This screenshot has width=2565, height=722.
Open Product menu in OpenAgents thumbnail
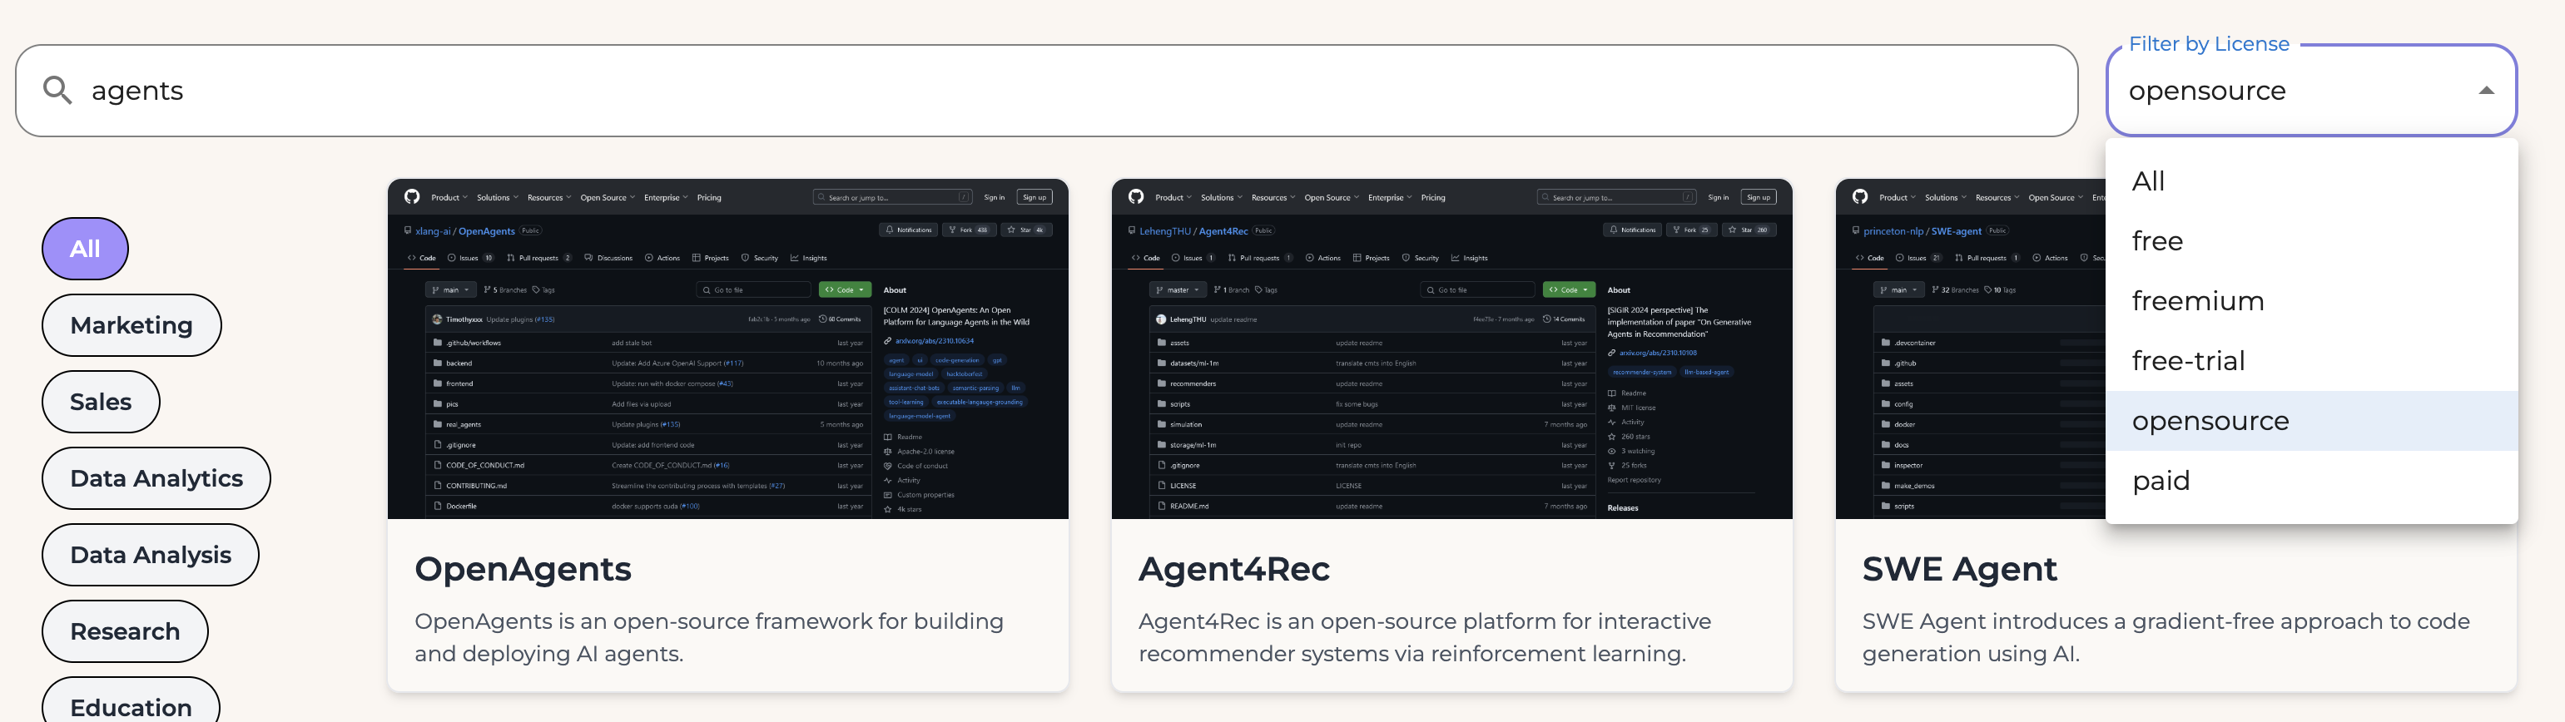[x=449, y=197]
